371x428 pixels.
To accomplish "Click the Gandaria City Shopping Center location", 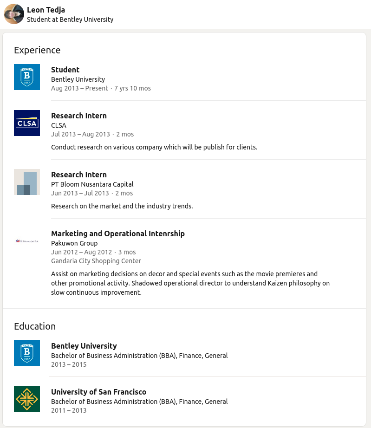I will [x=96, y=261].
